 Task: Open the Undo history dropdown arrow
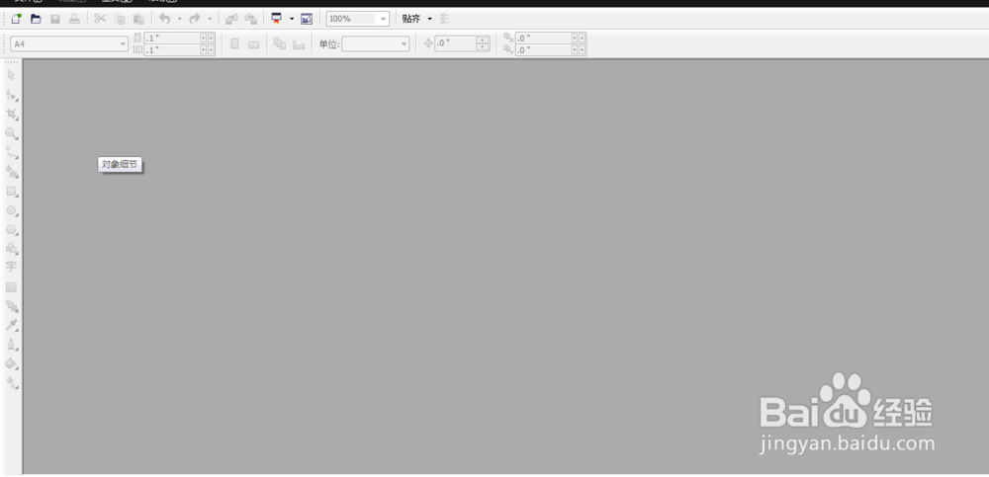[x=179, y=19]
